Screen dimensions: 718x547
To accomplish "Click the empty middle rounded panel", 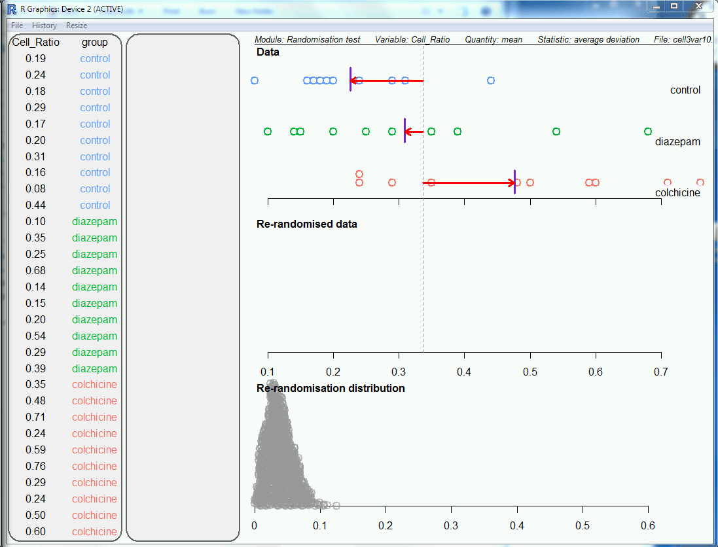I will (183, 288).
